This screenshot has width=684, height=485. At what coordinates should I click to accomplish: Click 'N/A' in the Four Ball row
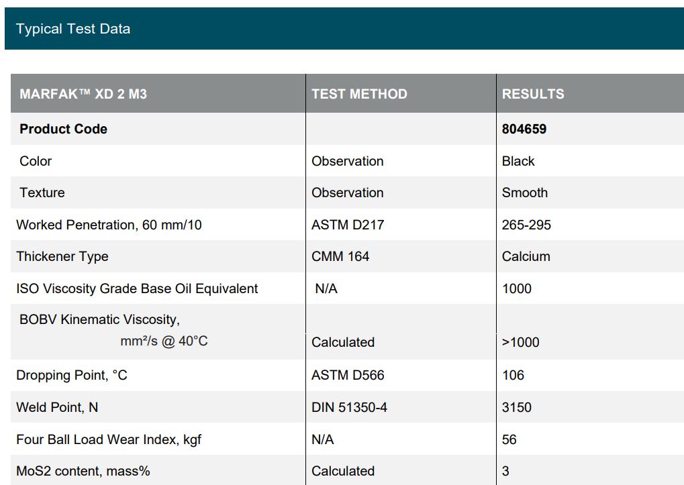322,439
